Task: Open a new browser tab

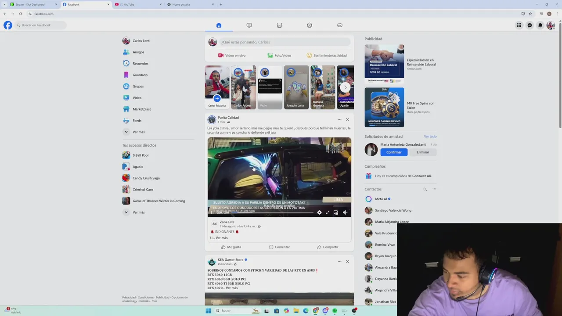Action: [x=220, y=4]
